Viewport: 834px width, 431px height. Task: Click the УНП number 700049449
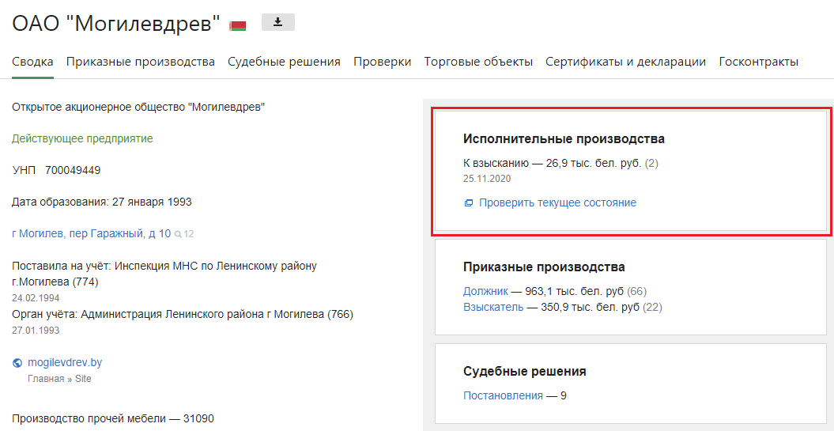point(73,170)
